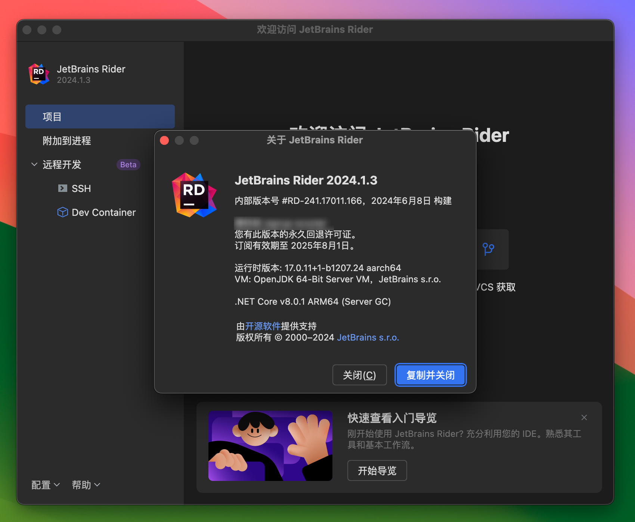Click the build number #RD-241.17011.166 line
This screenshot has width=635, height=522.
343,201
